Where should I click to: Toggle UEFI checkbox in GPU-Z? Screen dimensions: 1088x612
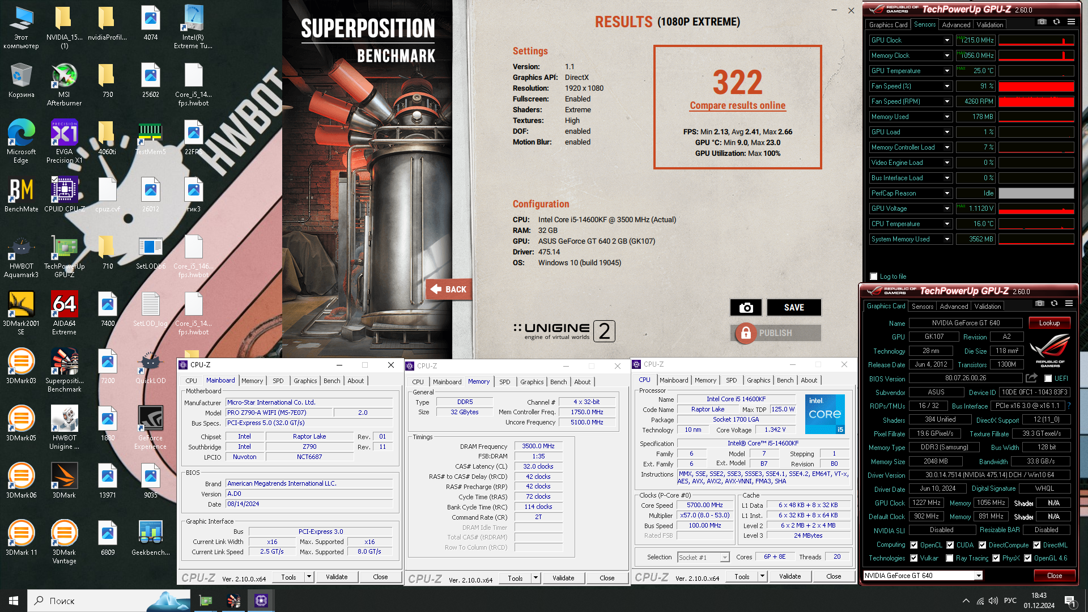pyautogui.click(x=1048, y=379)
